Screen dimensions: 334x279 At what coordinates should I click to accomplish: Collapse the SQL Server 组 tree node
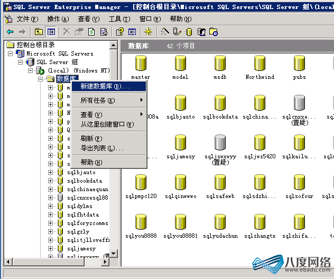coord(20,62)
